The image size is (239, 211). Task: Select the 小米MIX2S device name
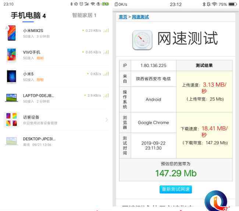click(33, 30)
